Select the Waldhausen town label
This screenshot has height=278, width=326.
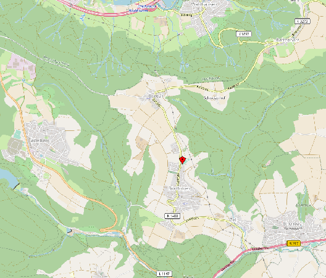tap(204, 4)
